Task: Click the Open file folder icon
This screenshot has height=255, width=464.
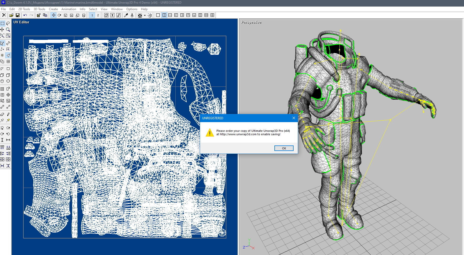Action: tap(11, 15)
